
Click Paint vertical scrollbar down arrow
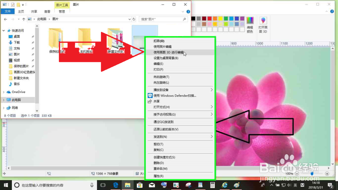coord(332,164)
